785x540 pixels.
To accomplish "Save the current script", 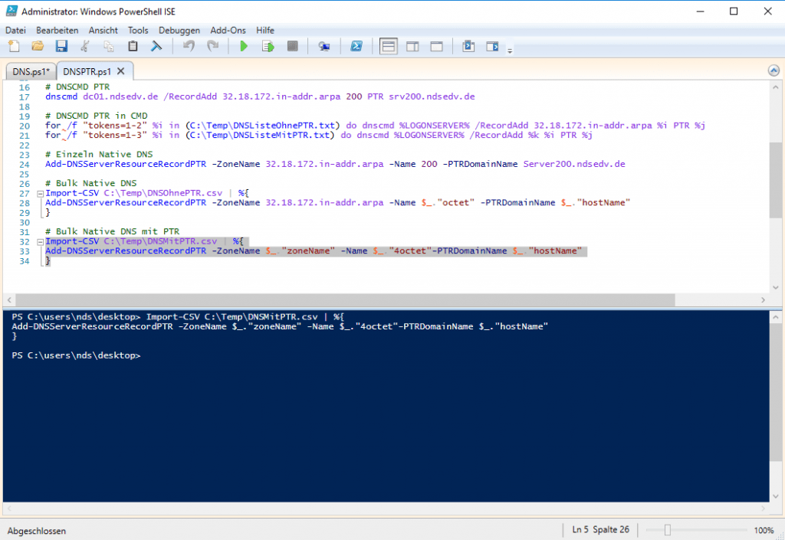I will [61, 46].
